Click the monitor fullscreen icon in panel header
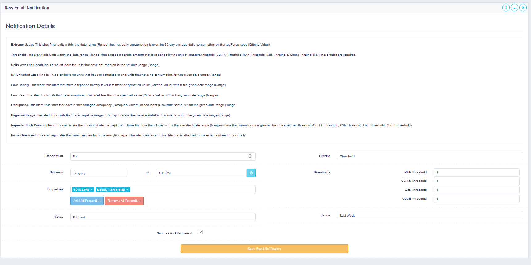531x265 pixels. pos(514,8)
